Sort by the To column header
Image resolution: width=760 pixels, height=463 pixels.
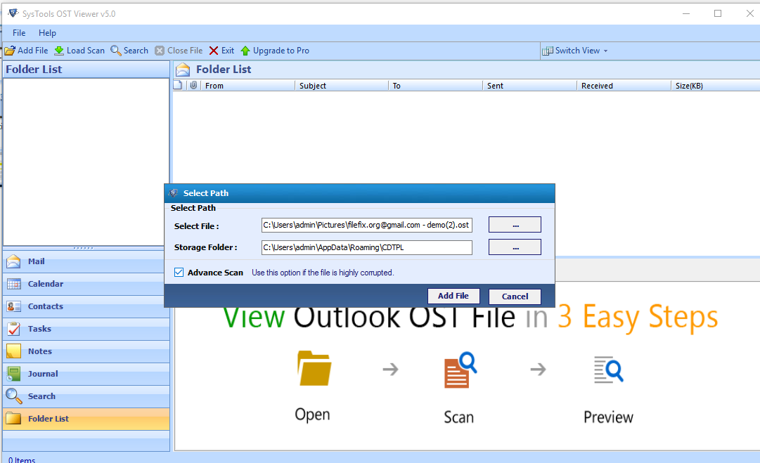436,86
